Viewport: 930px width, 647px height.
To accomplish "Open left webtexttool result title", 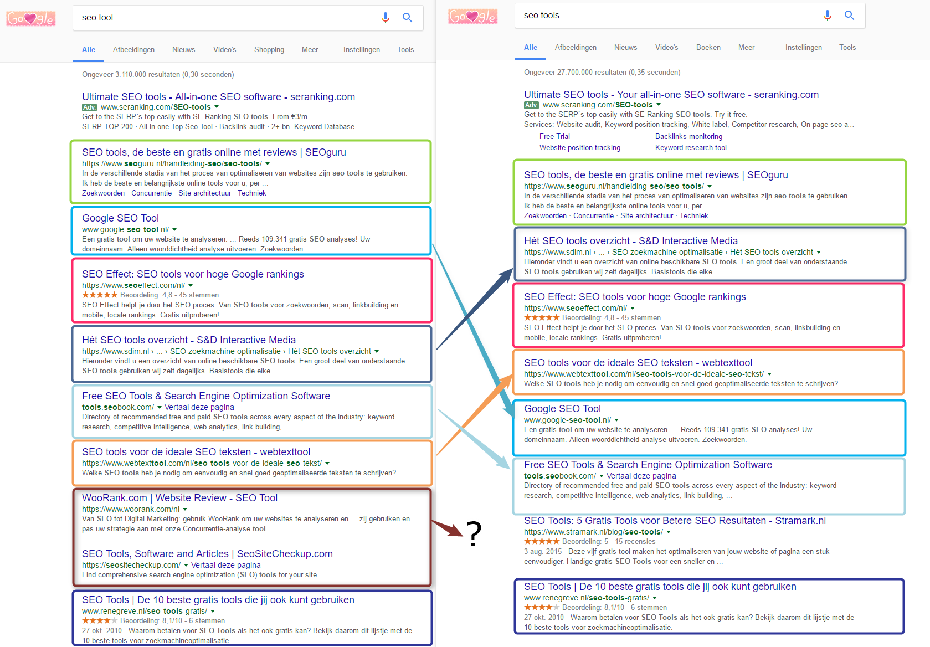I will [196, 452].
